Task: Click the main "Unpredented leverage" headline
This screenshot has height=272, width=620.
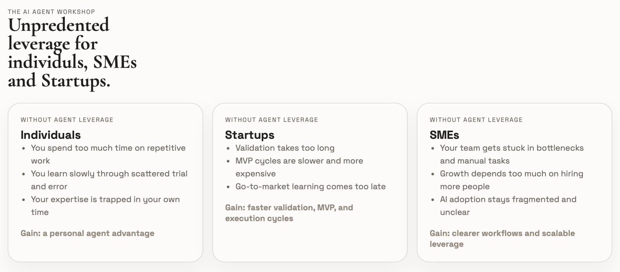Action: tap(72, 53)
